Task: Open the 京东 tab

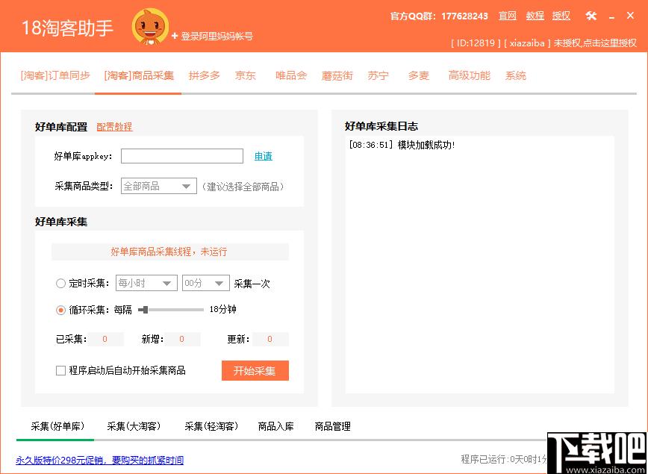Action: click(246, 75)
